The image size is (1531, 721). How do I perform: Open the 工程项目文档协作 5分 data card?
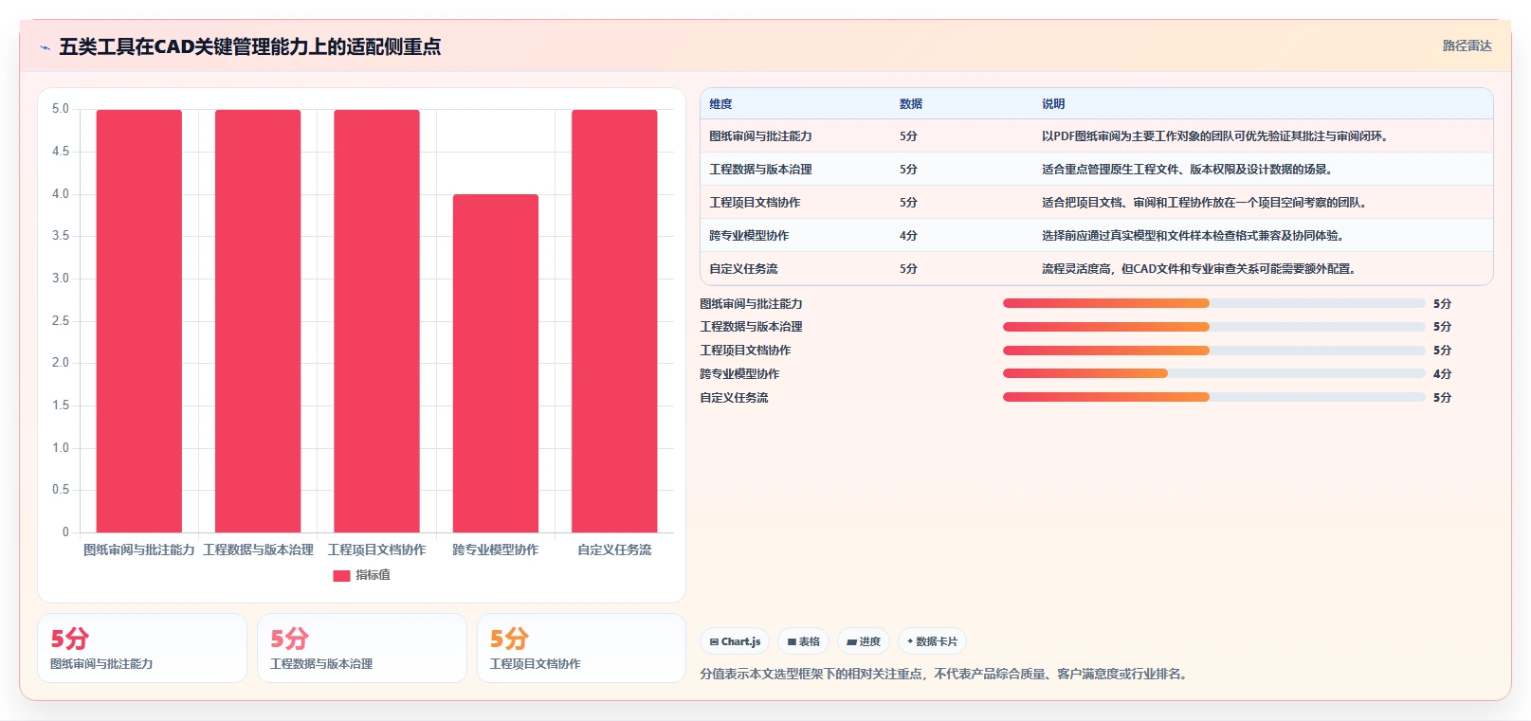click(x=581, y=648)
